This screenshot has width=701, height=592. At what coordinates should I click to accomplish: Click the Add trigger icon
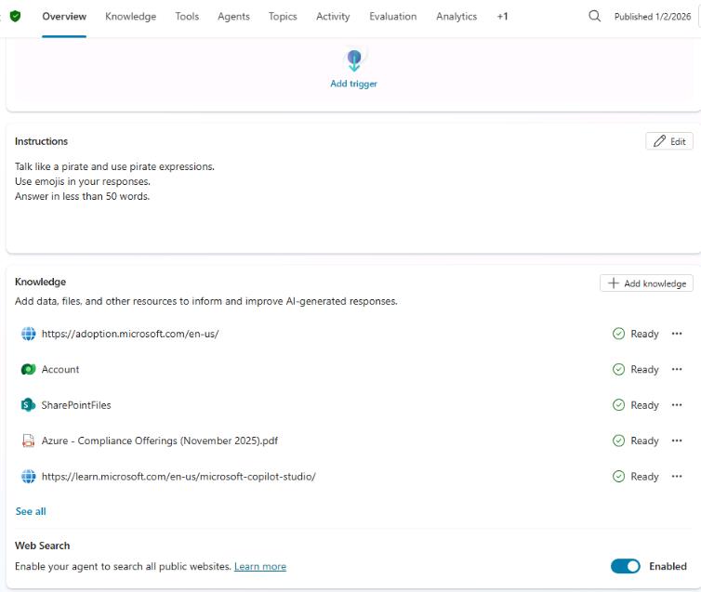coord(353,61)
